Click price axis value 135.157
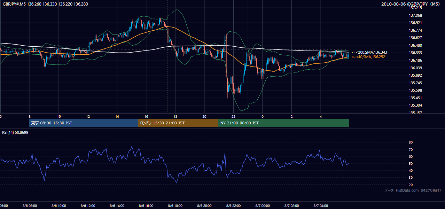This screenshot has width=445, height=209. tap(415, 113)
